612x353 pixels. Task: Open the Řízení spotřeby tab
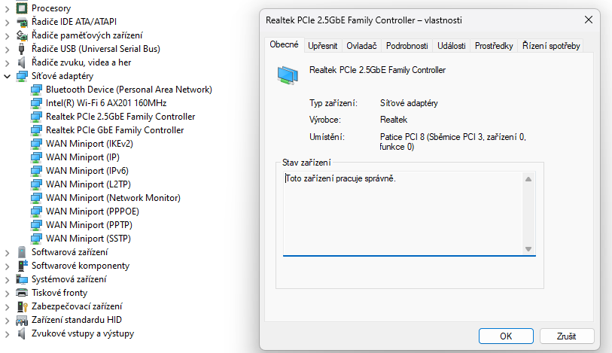[551, 46]
